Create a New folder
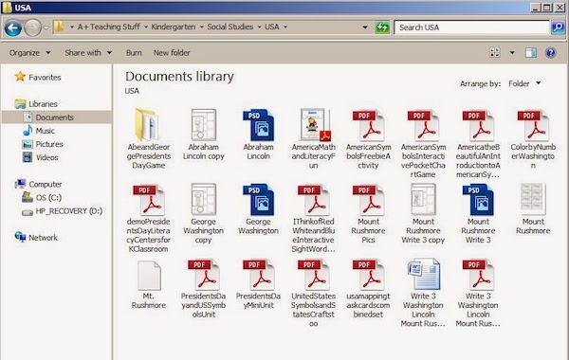 pos(172,53)
